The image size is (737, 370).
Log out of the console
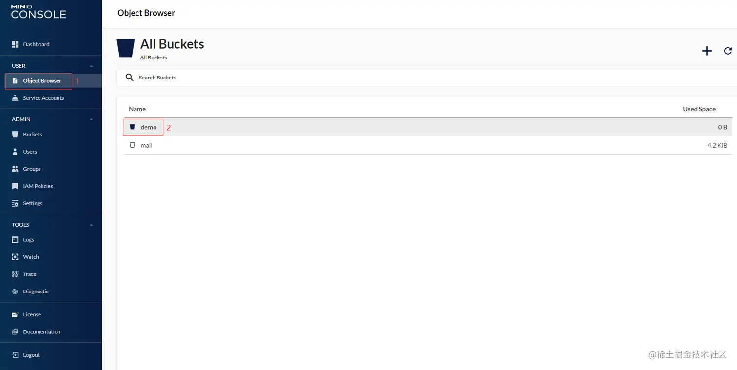[31, 355]
